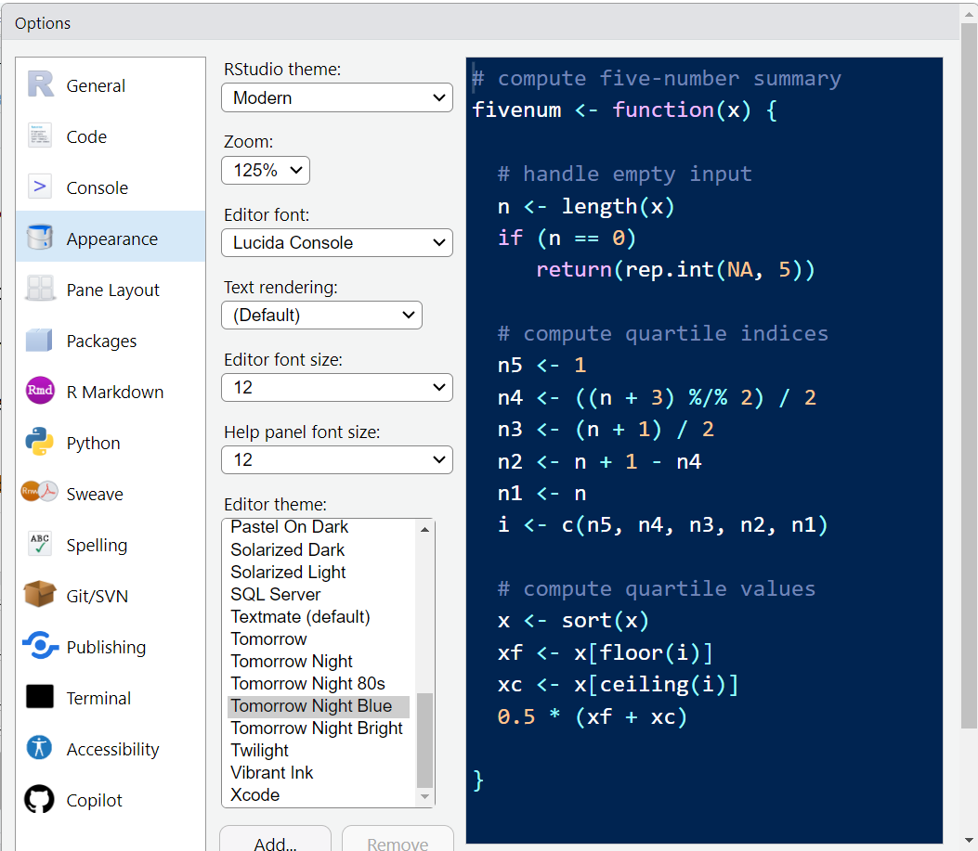Image resolution: width=978 pixels, height=851 pixels.
Task: Expand the RStudio theme dropdown
Action: (x=336, y=97)
